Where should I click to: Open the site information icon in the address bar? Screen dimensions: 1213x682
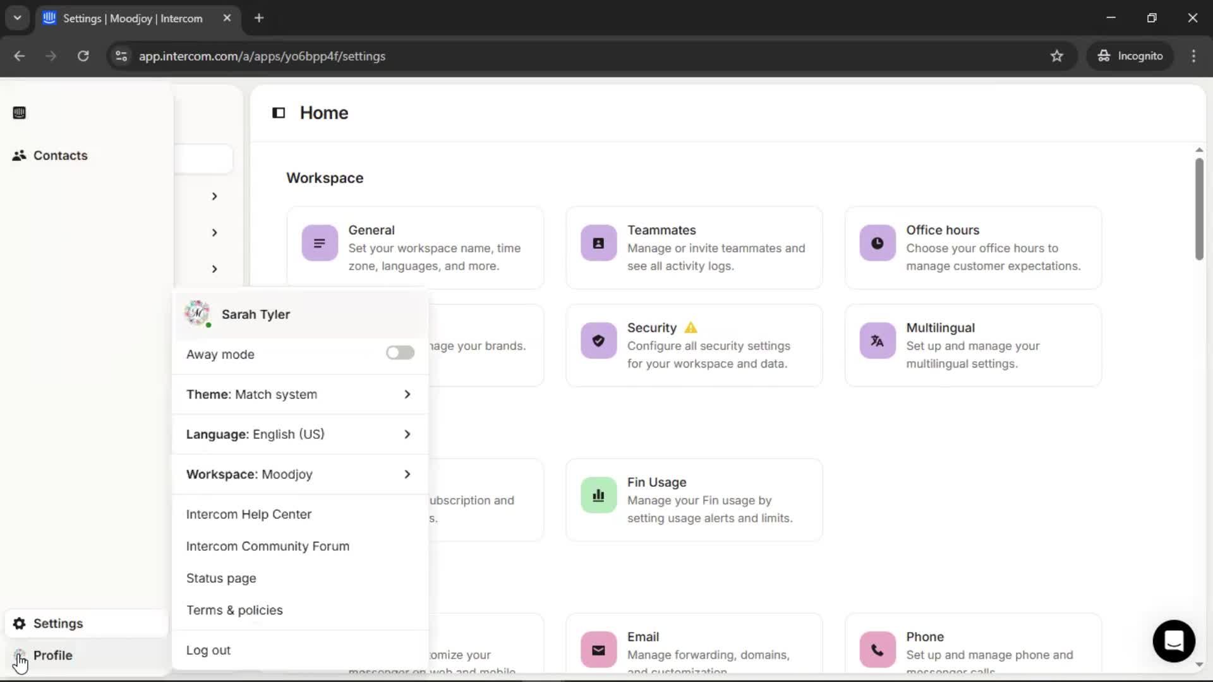[x=121, y=56]
